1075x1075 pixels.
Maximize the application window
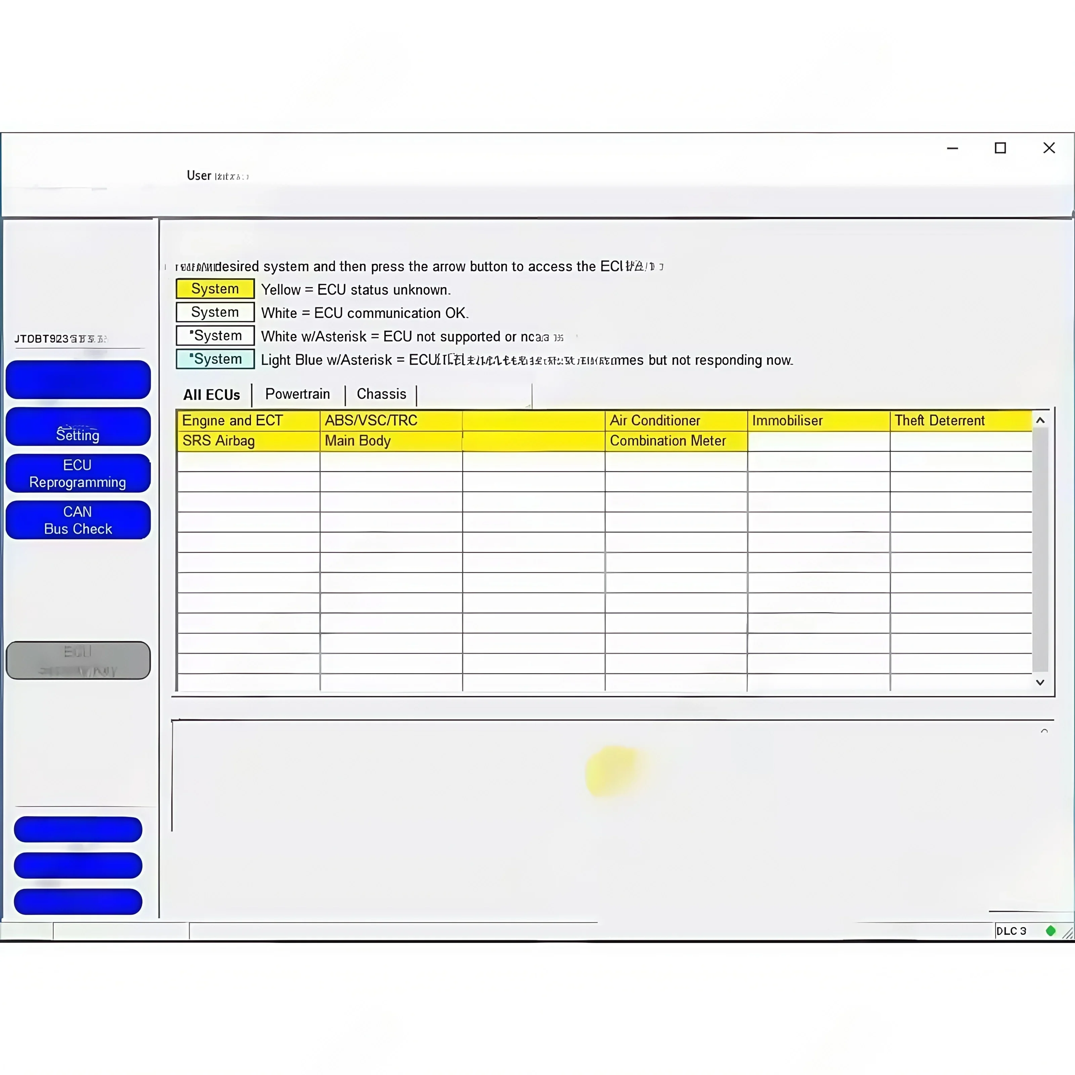point(1000,148)
